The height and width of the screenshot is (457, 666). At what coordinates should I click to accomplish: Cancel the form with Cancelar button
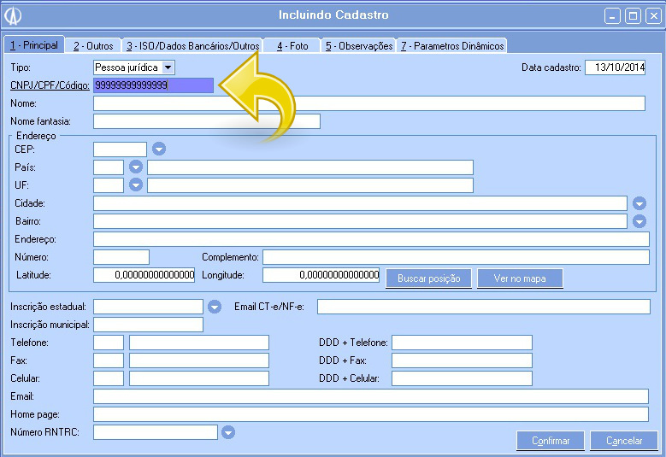point(624,441)
